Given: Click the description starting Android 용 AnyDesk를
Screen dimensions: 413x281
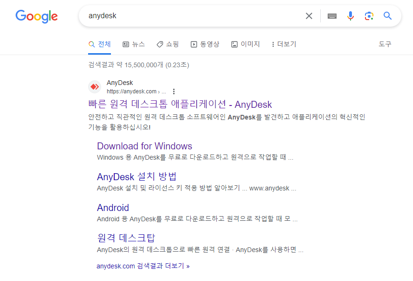Looking at the screenshot, I should pos(197,219).
